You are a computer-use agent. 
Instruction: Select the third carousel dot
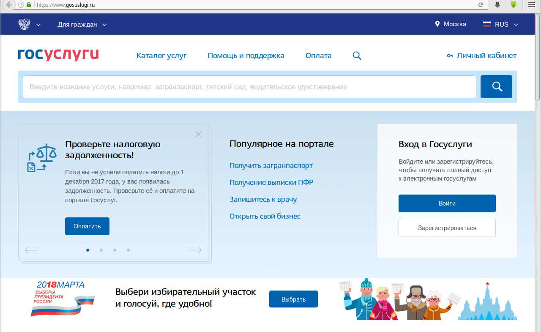click(x=115, y=250)
